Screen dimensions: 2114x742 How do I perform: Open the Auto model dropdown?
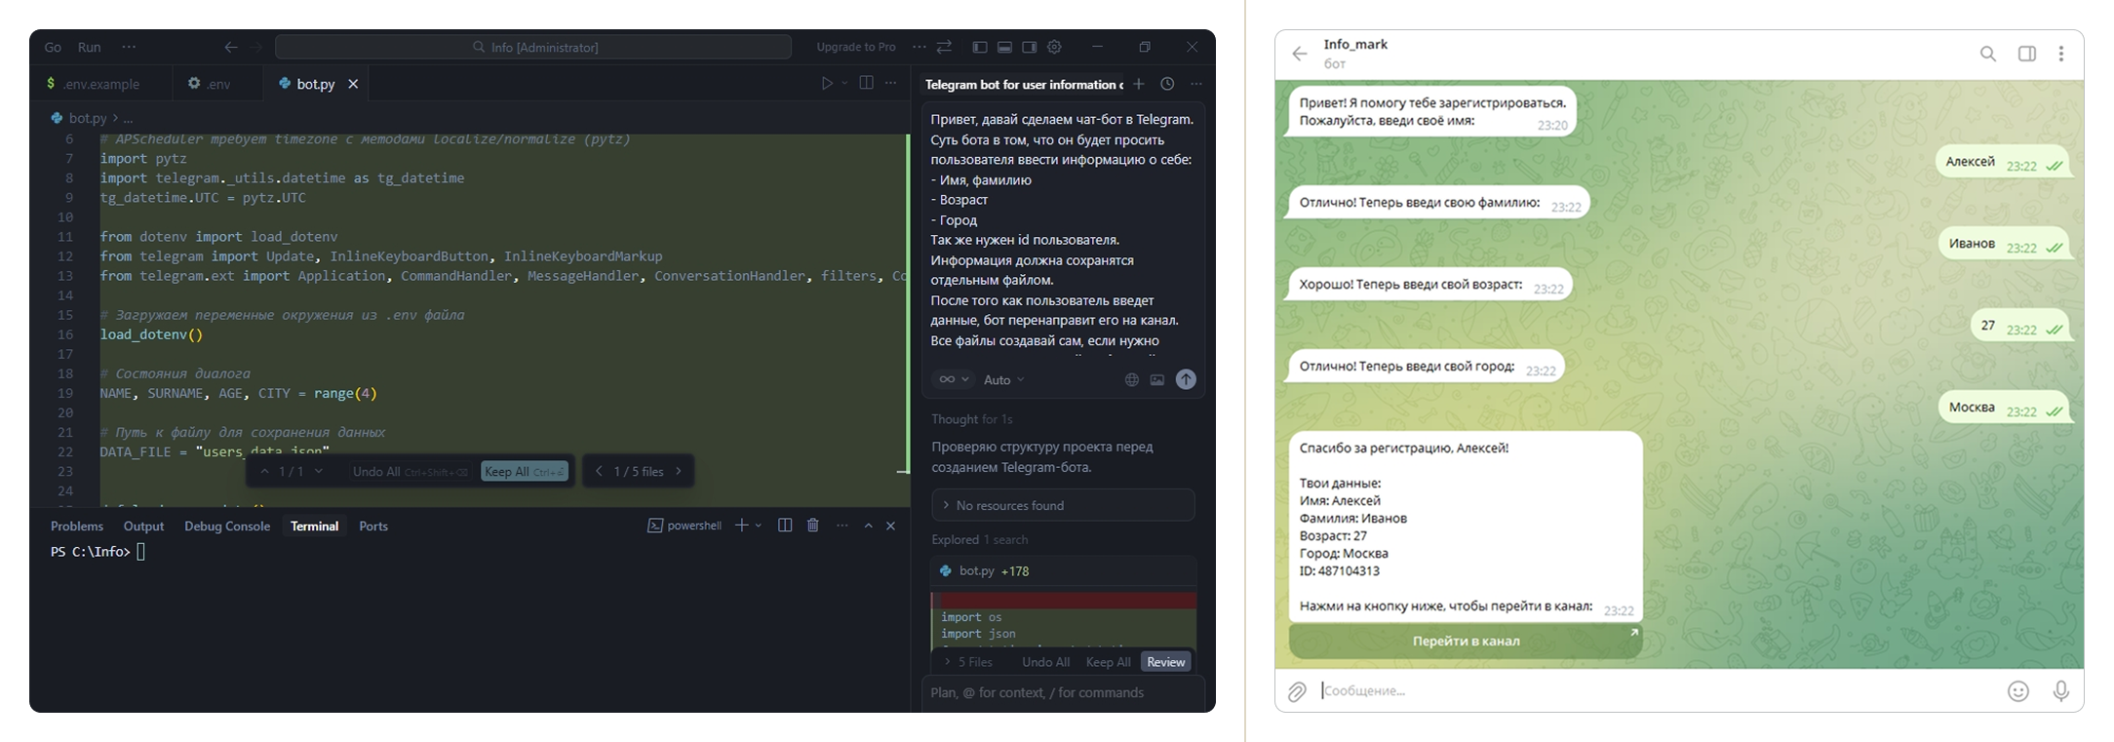(1003, 380)
